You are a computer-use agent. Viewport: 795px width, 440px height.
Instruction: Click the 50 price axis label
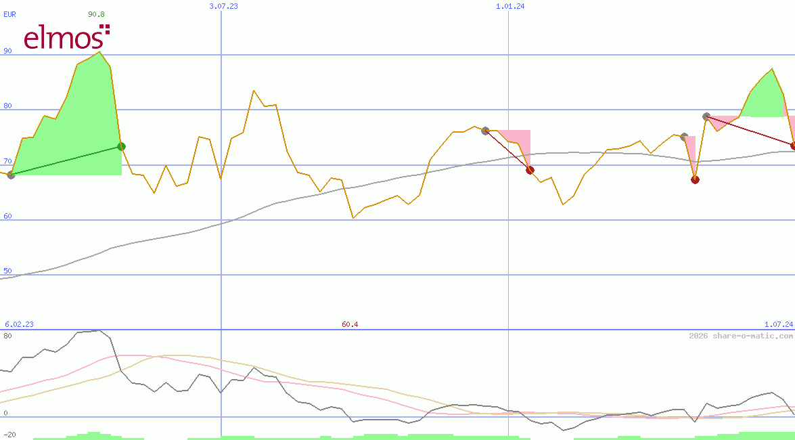pos(7,271)
